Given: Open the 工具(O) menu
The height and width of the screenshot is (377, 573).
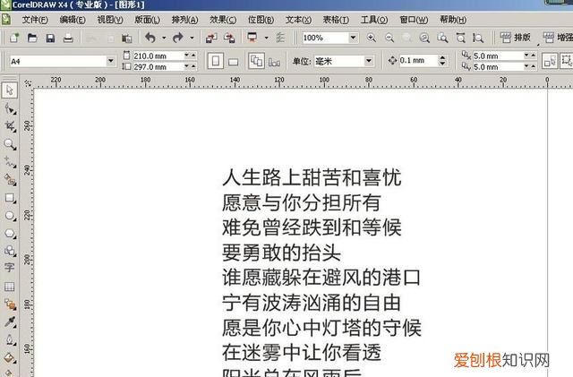Looking at the screenshot, I should [x=374, y=20].
